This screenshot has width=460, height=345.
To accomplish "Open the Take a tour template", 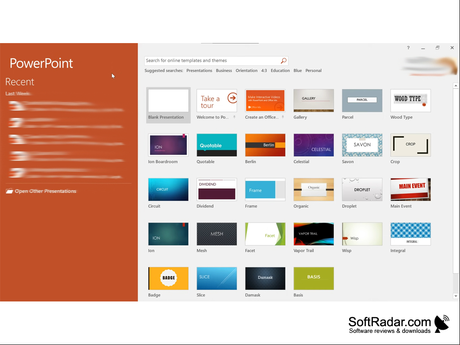I will pos(217,100).
